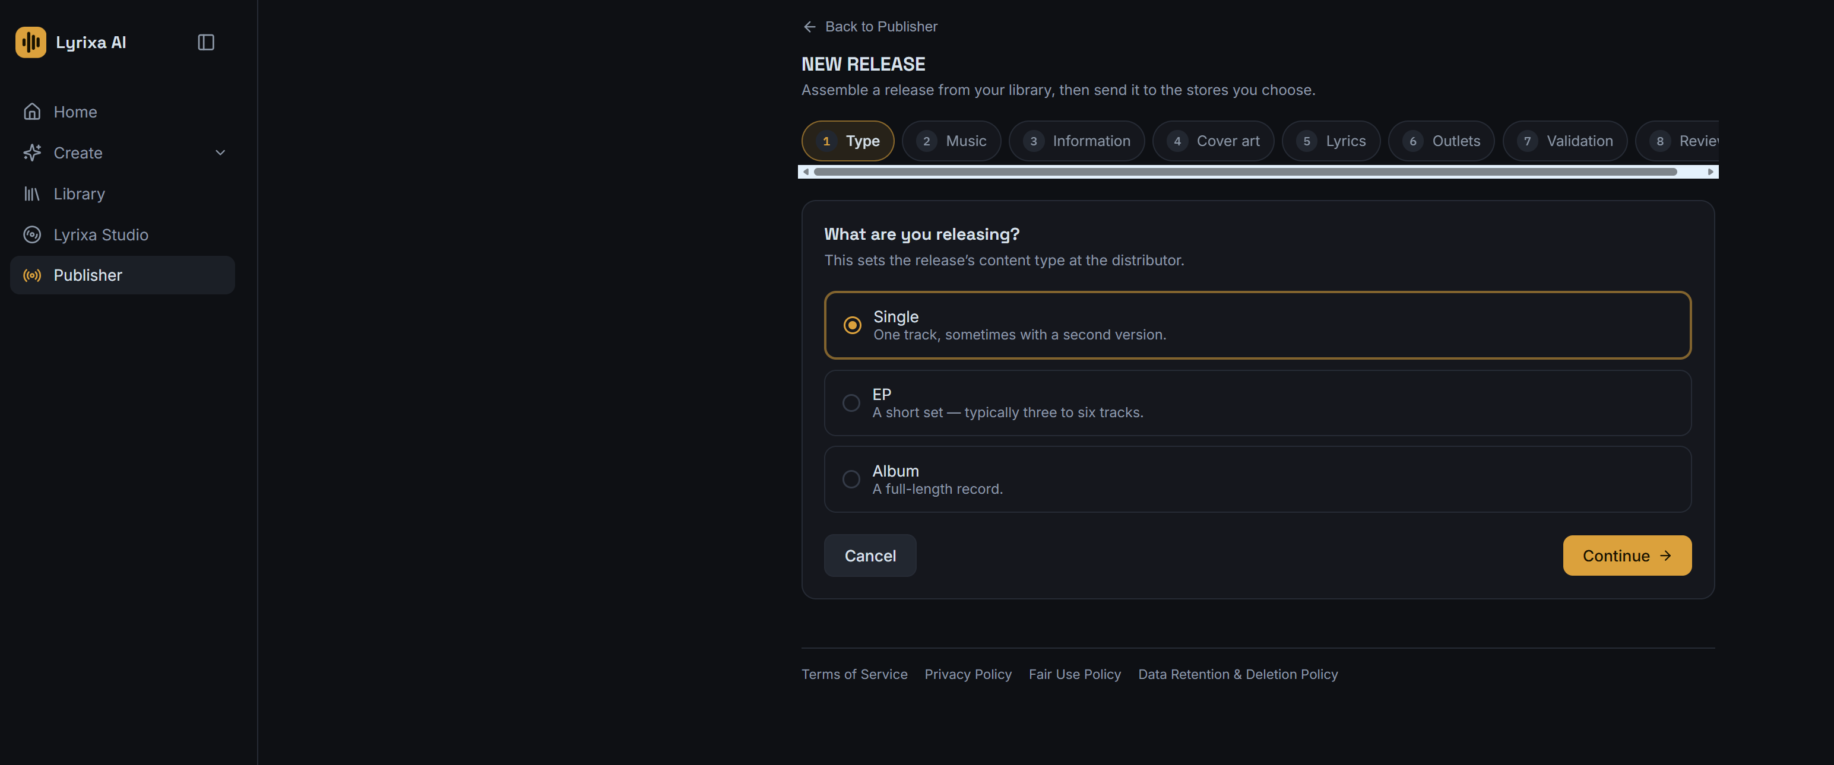Viewport: 1834px width, 765px height.
Task: Click the scrollbar left arrow
Action: pos(806,172)
